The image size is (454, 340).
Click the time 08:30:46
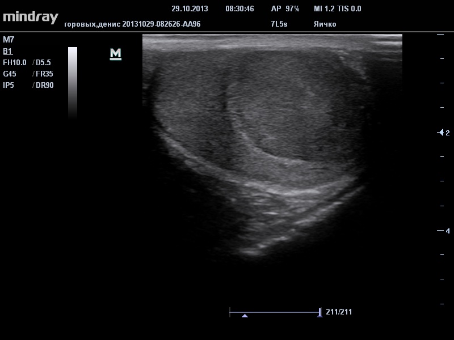click(x=239, y=8)
